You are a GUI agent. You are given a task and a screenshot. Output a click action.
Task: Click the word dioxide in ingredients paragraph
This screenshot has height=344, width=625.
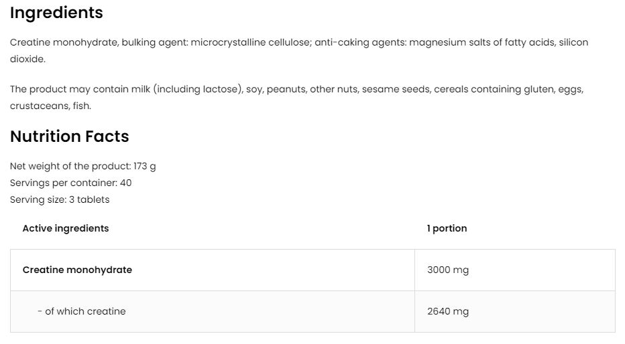[x=27, y=59]
